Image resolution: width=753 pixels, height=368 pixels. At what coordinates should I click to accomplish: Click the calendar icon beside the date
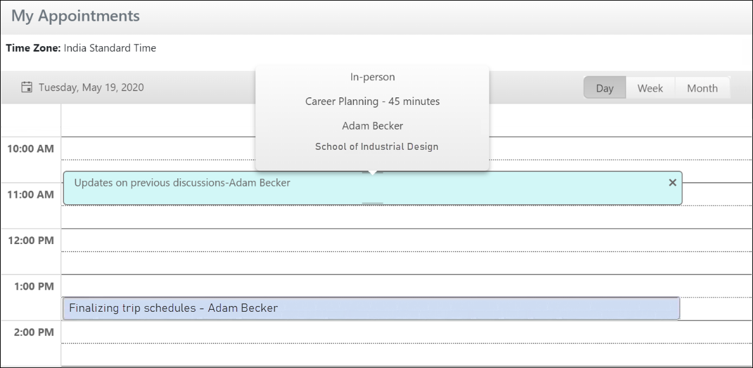pos(27,87)
